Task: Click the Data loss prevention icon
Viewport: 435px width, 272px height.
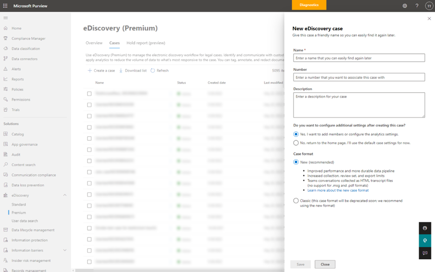Action: pyautogui.click(x=6, y=185)
